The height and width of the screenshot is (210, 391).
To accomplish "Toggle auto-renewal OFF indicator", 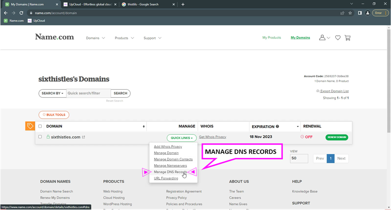I will [x=306, y=137].
